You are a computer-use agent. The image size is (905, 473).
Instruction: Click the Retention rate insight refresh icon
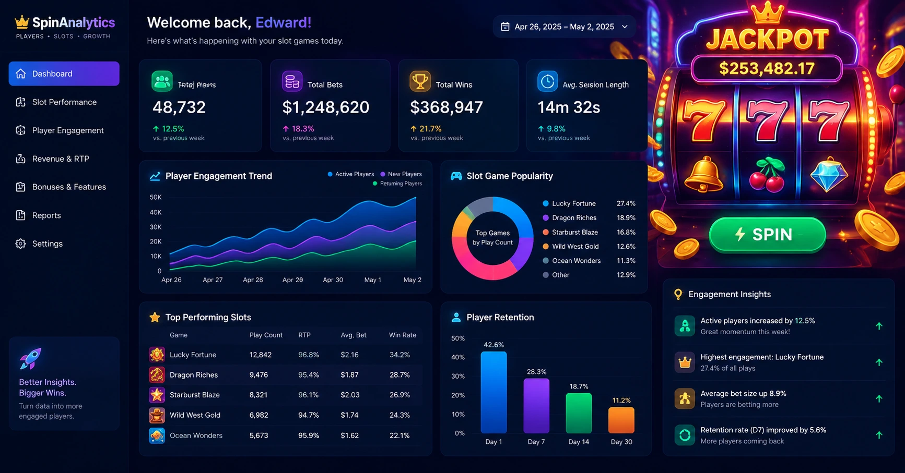pyautogui.click(x=685, y=435)
